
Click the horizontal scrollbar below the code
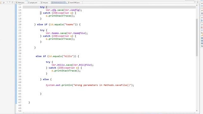coord(109,113)
